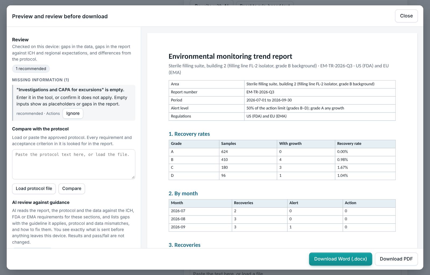The width and height of the screenshot is (430, 275).
Task: Click the "3. Recoveries" section heading
Action: [184, 245]
